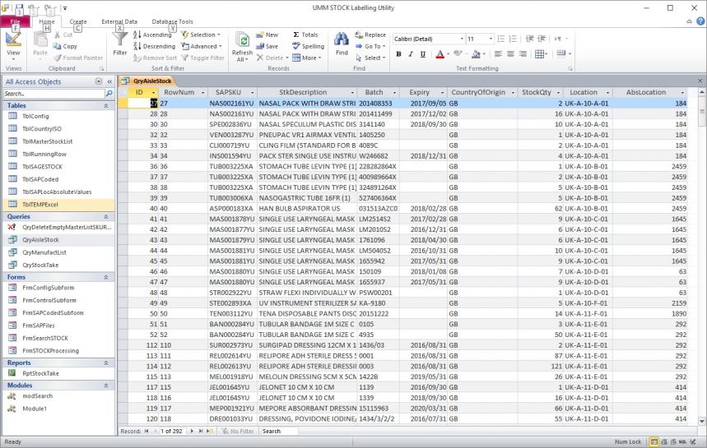Viewport: 707px width, 448px height.
Task: Open the modSearch module
Action: coord(37,395)
